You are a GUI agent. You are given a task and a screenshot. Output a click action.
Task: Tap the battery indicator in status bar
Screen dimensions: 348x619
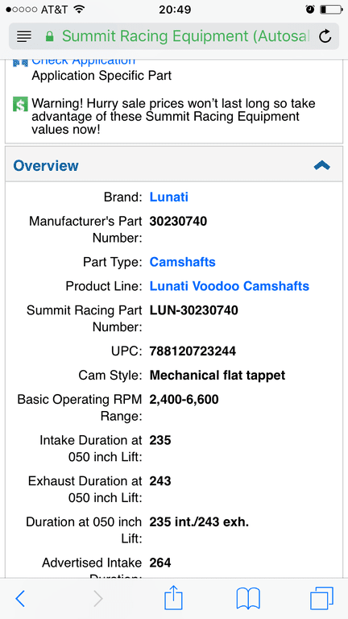331,10
